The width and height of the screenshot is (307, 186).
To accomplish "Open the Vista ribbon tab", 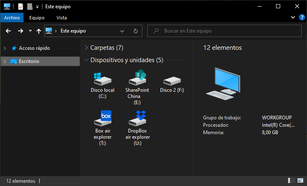I will (61, 18).
